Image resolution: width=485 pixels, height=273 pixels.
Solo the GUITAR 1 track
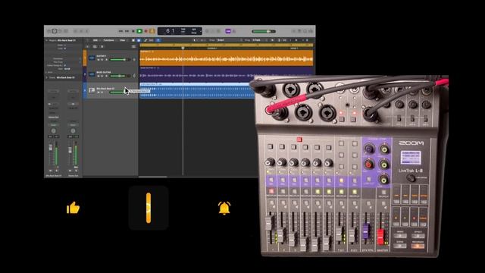[x=102, y=60]
